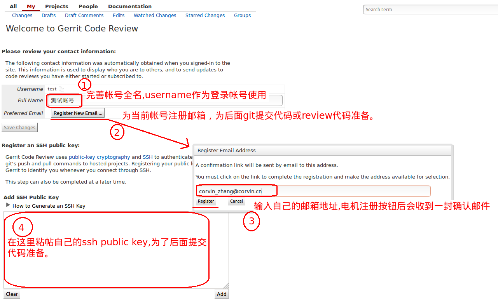Click the text area resize grip corner
The height and width of the screenshot is (302, 498).
coord(226,286)
